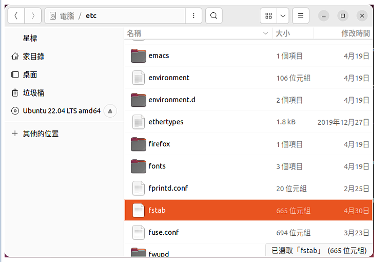This screenshot has width=388, height=262.
Task: Switch to the grid view
Action: 268,16
